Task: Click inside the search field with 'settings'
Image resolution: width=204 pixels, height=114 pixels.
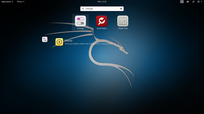Action: pos(102,9)
